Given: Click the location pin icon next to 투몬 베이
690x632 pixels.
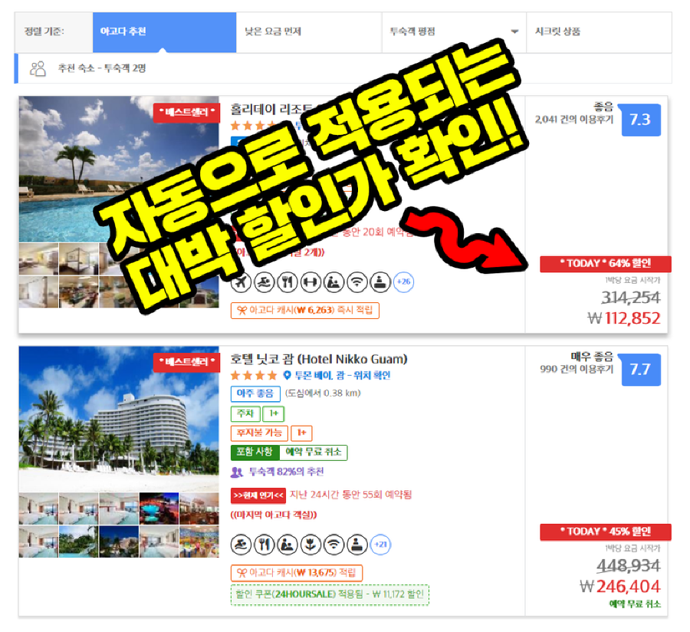Looking at the screenshot, I should [287, 375].
